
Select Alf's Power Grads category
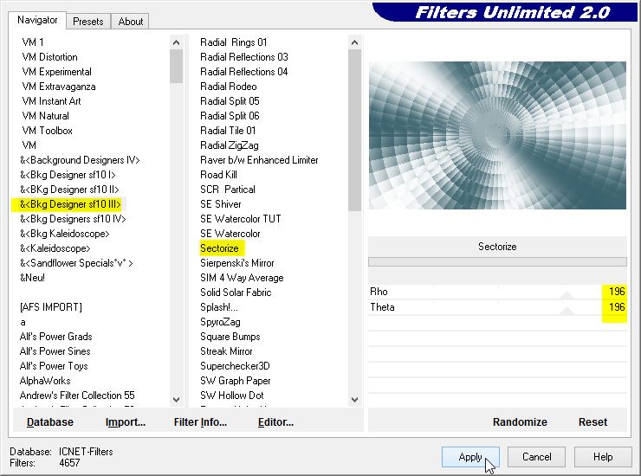coord(55,337)
